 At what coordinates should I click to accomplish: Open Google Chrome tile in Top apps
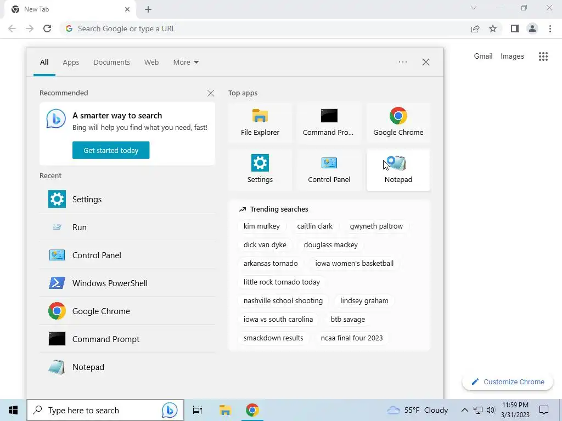pos(398,122)
